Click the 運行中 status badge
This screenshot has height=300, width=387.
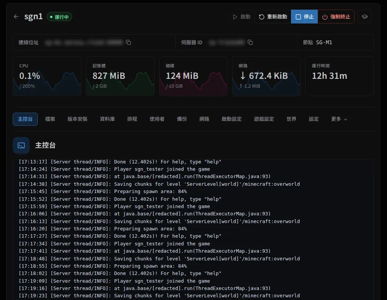59,17
